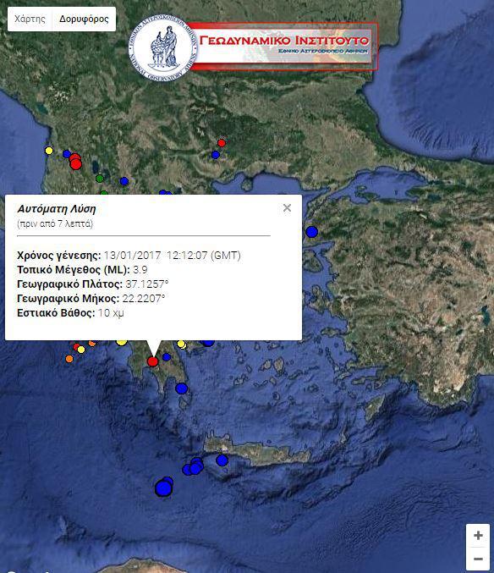
Task: Click the focal depth value 10 χμ
Action: click(111, 313)
